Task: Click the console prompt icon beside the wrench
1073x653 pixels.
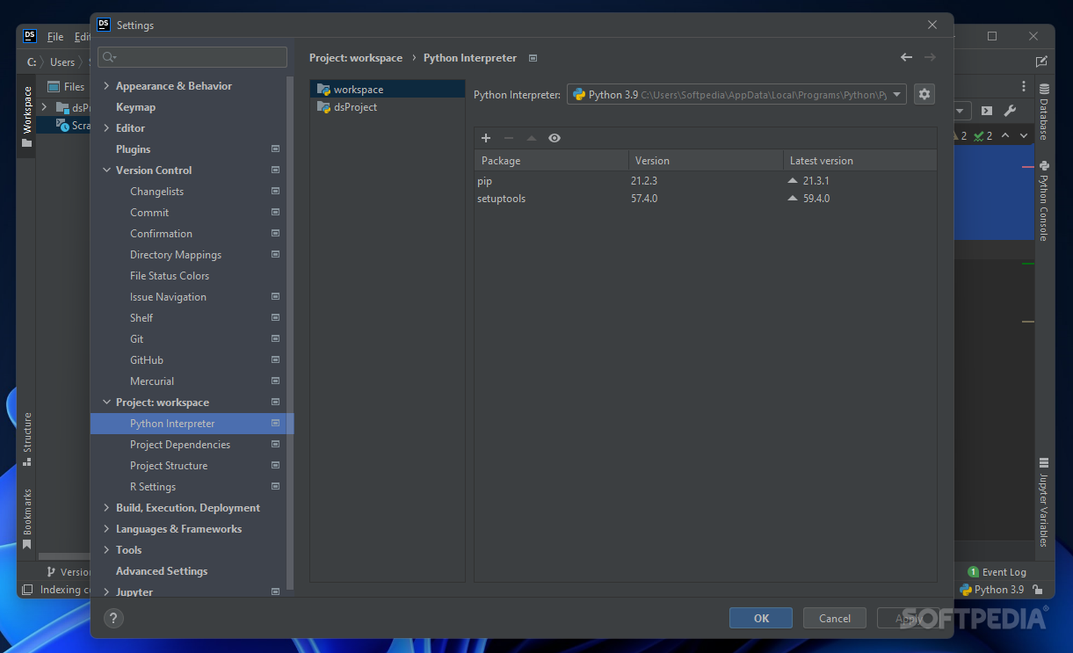Action: tap(987, 111)
